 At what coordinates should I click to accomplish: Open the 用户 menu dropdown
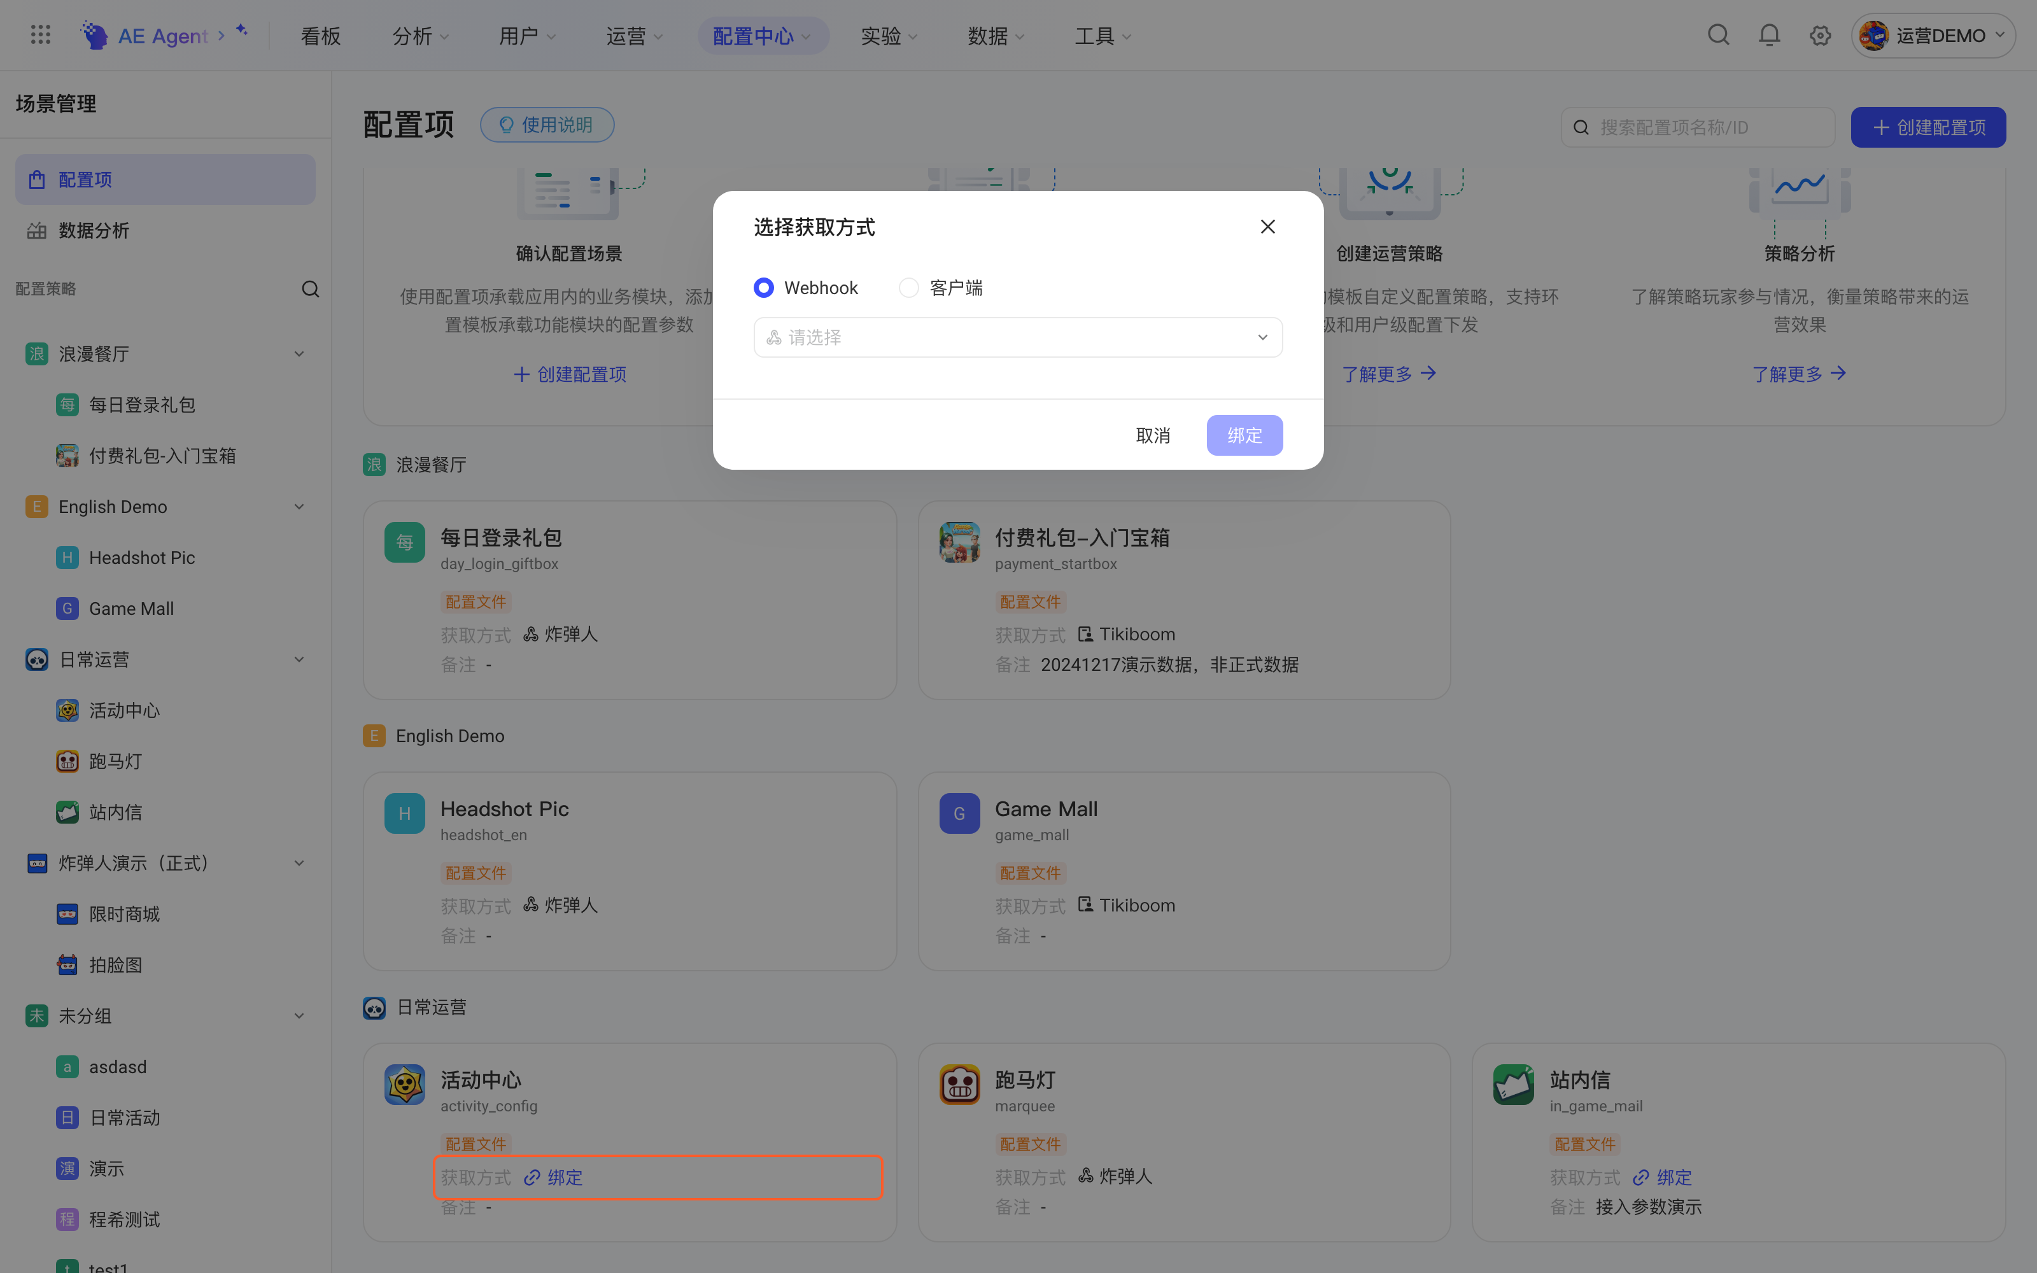(527, 36)
